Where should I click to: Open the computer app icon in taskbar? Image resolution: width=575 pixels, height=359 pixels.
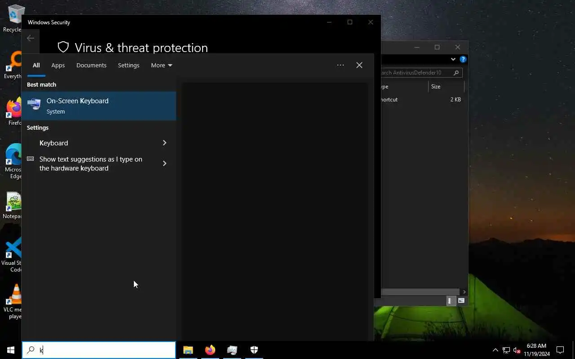pos(232,350)
